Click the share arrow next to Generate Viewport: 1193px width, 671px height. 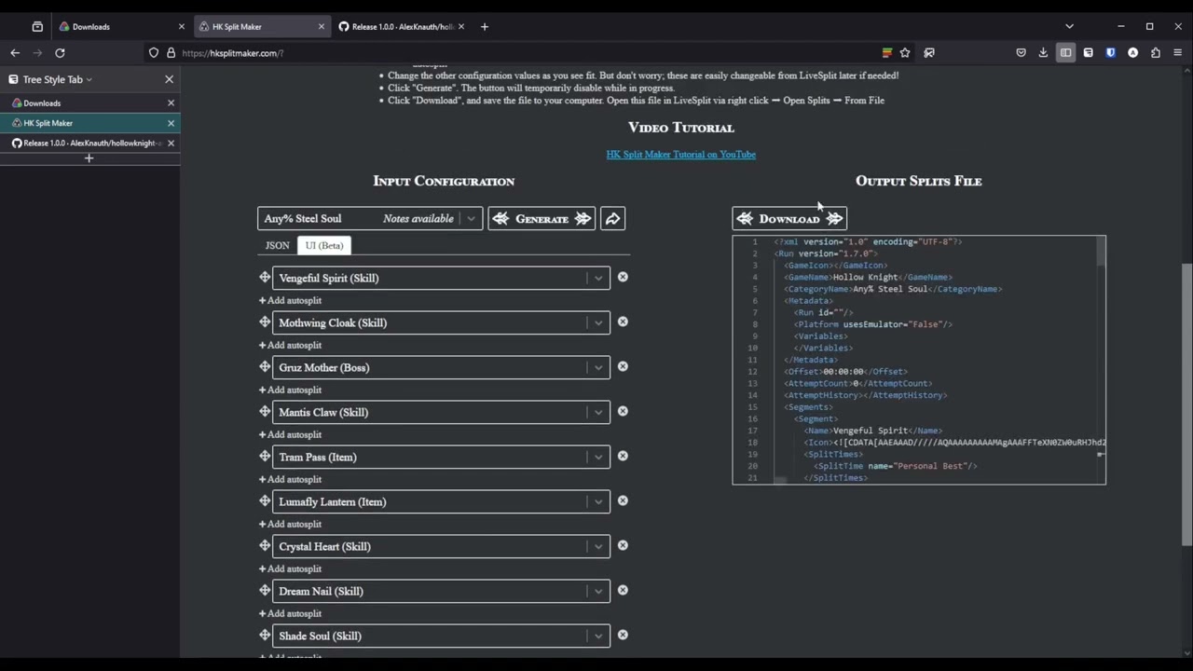pos(612,218)
